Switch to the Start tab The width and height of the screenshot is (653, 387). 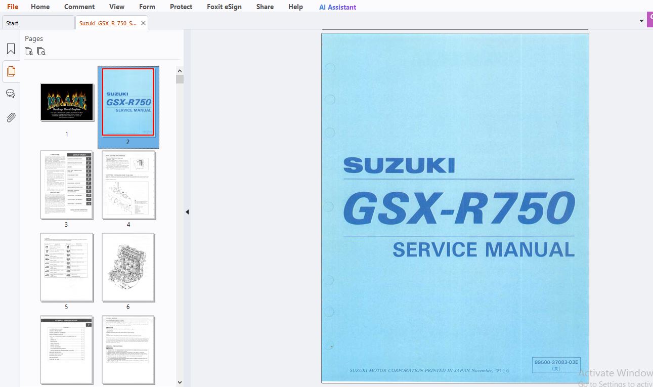(38, 23)
